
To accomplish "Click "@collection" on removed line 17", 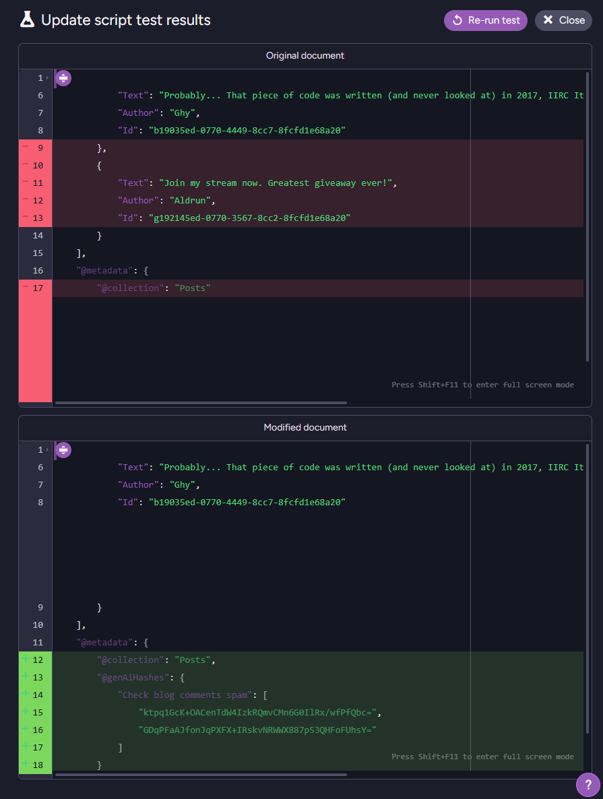I will point(131,288).
